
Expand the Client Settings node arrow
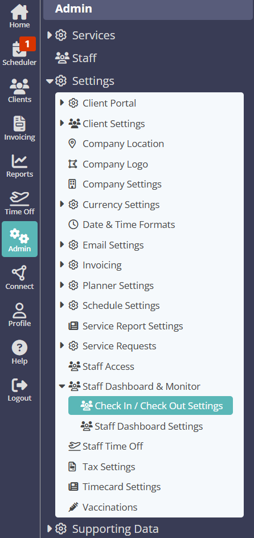62,123
